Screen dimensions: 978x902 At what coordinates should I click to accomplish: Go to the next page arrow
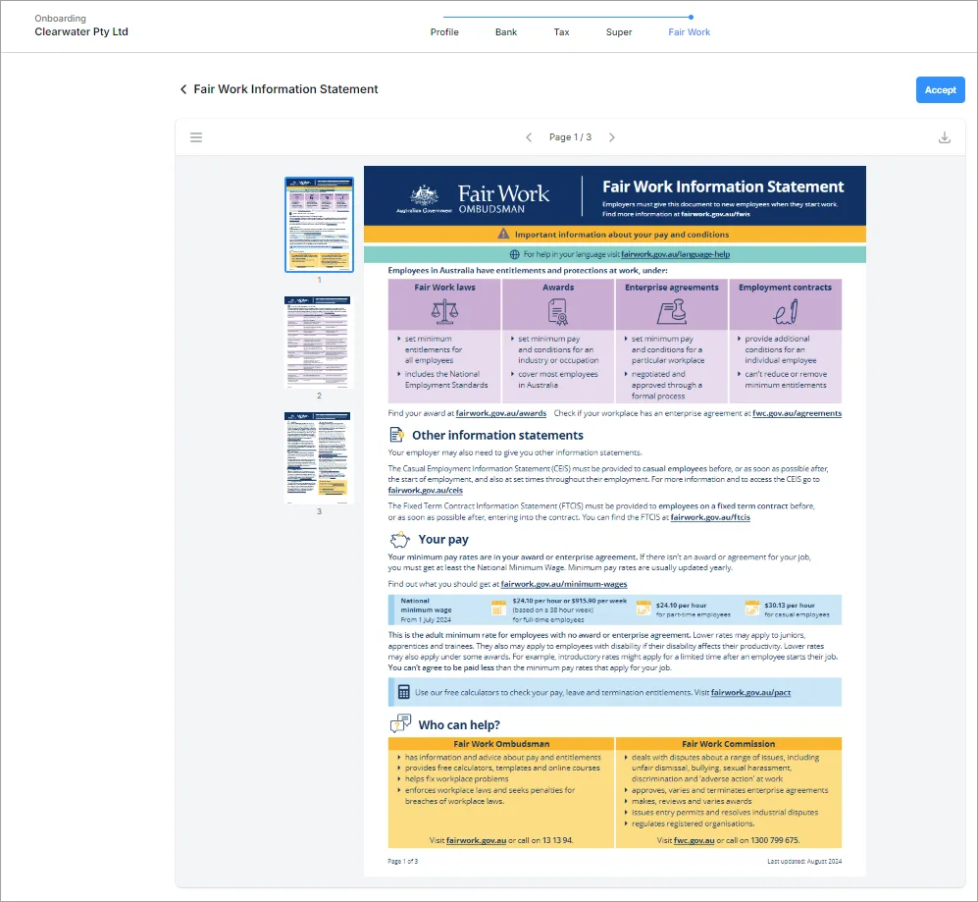(611, 137)
